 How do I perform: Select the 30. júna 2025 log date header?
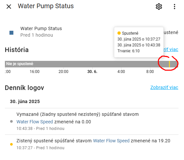coord(25,101)
